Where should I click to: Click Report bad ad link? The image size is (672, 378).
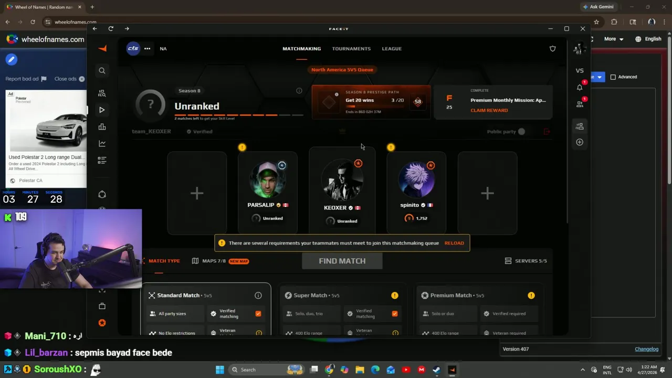click(x=26, y=79)
